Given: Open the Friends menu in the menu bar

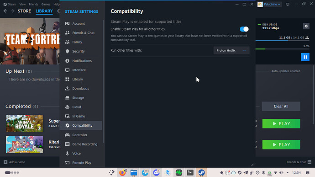Looking at the screenshot, I should click(x=33, y=4).
